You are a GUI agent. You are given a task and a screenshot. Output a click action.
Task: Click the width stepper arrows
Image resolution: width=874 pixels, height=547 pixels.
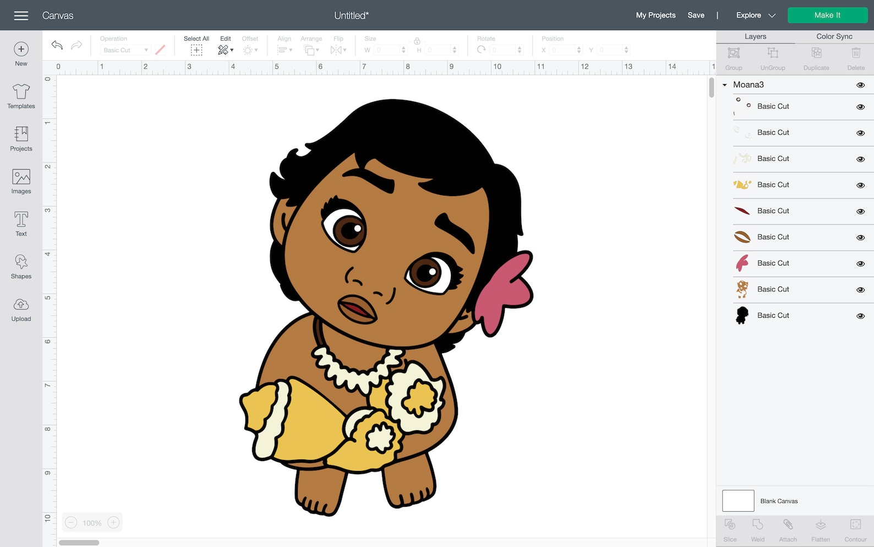[403, 50]
